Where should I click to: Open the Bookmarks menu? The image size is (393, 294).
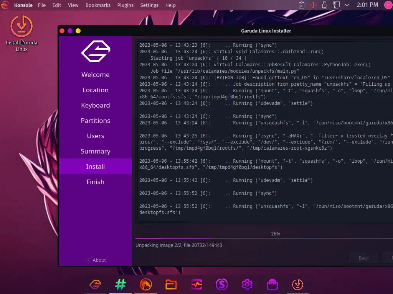point(98,5)
